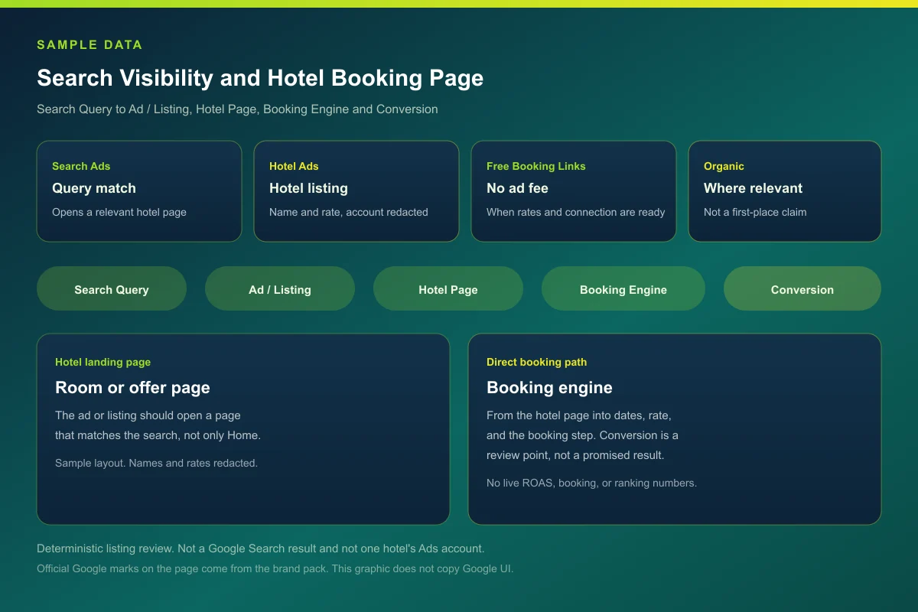Click the 'Search Ads' card label
The width and height of the screenshot is (918, 612).
[81, 166]
